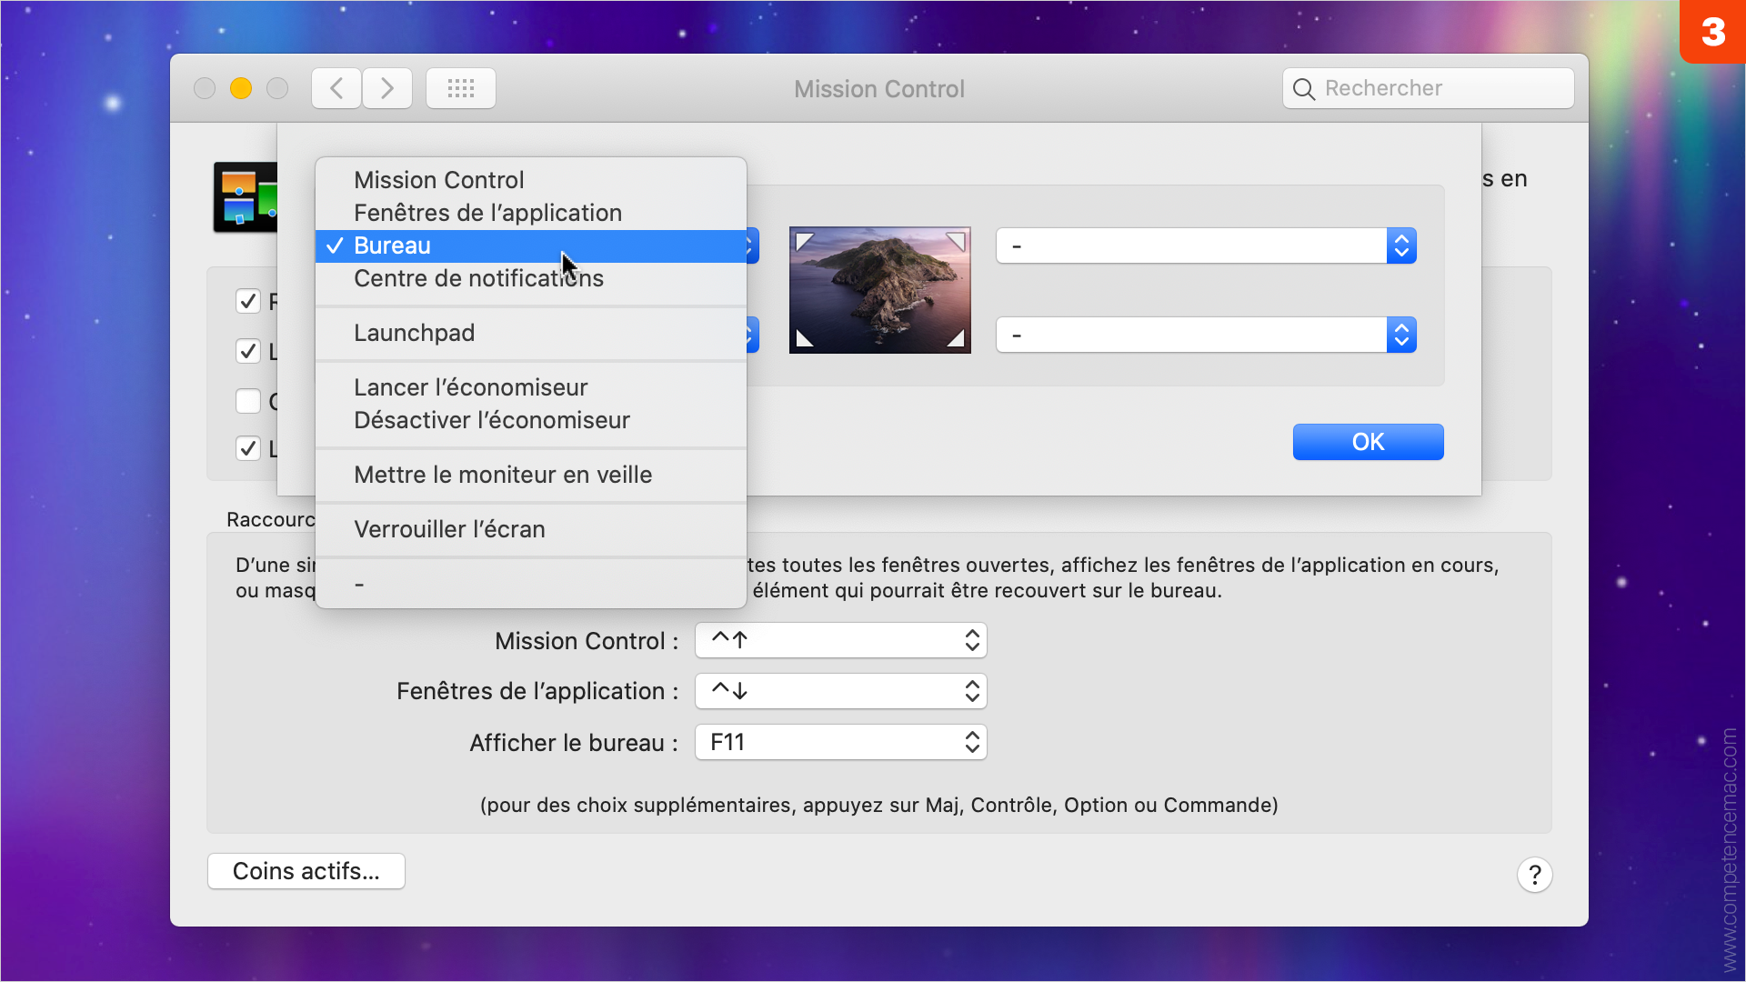Click the orange number 3 badge

point(1712,32)
